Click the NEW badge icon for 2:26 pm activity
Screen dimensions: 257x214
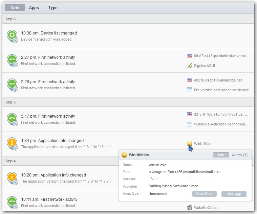(x=12, y=84)
